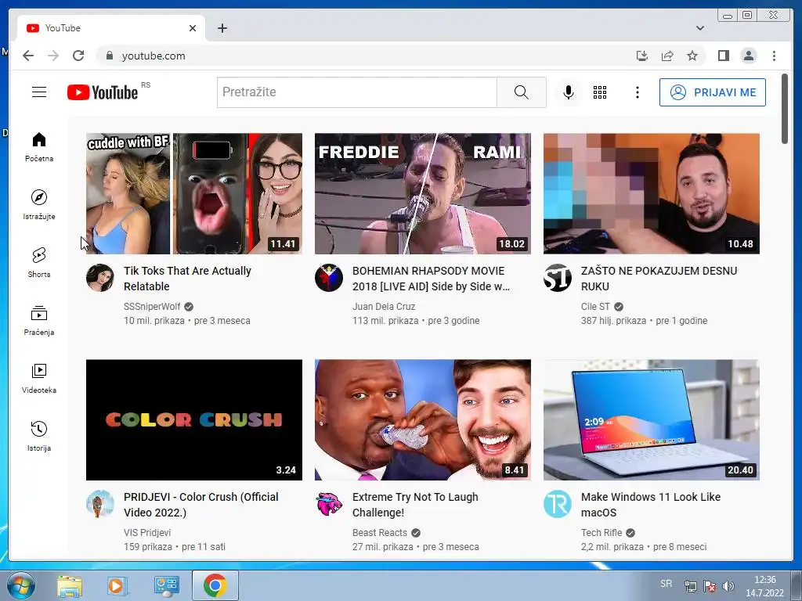Open Videoteka library in sidebar
802x601 pixels.
pyautogui.click(x=39, y=378)
